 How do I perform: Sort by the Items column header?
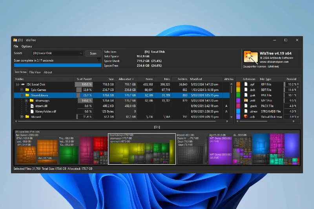(146, 79)
